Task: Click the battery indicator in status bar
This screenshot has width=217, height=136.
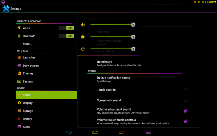Action: [x=204, y=2]
